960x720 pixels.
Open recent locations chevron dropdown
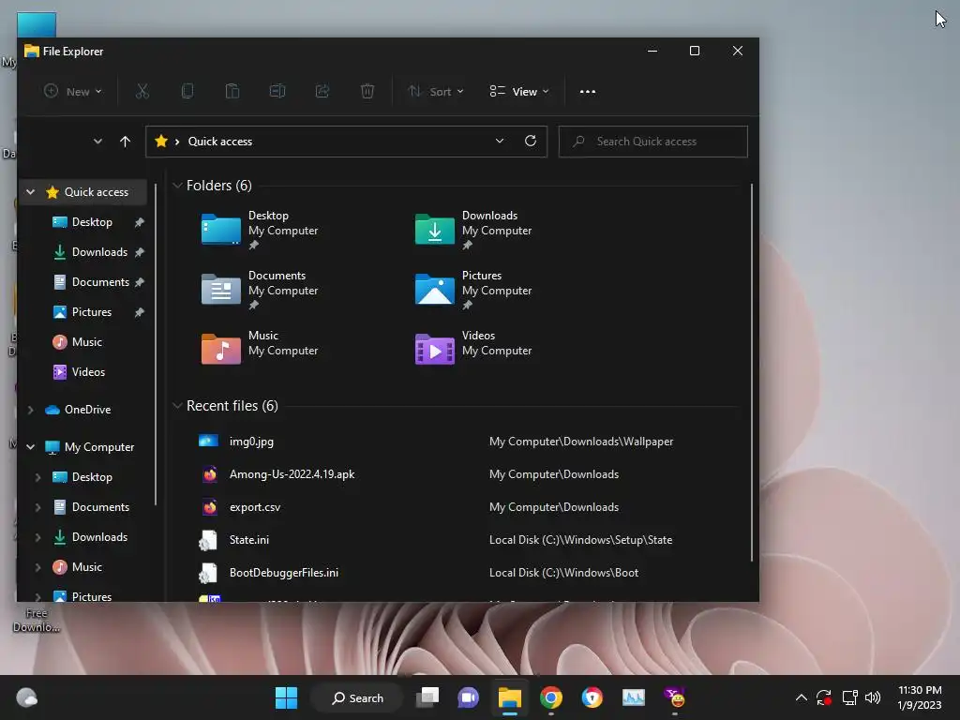97,142
